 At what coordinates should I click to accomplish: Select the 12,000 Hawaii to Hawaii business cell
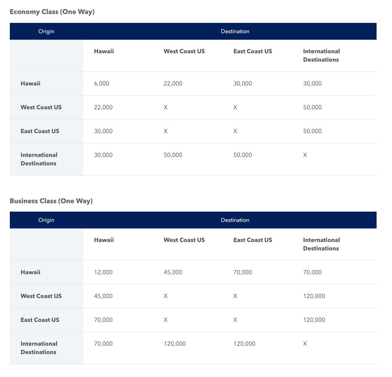coord(103,272)
